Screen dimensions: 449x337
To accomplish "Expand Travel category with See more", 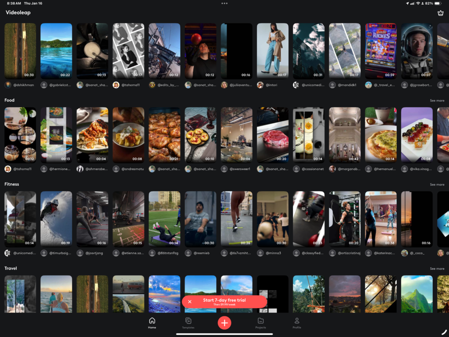I will pos(437,269).
